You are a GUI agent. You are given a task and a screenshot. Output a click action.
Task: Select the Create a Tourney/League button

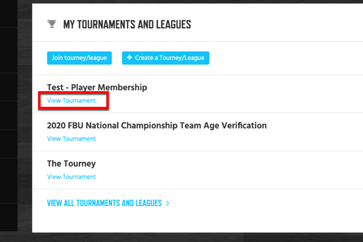click(x=166, y=58)
